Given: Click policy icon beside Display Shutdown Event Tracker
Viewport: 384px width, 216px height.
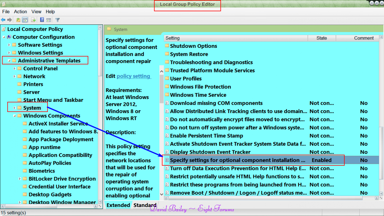Looking at the screenshot, I should pos(167,152).
